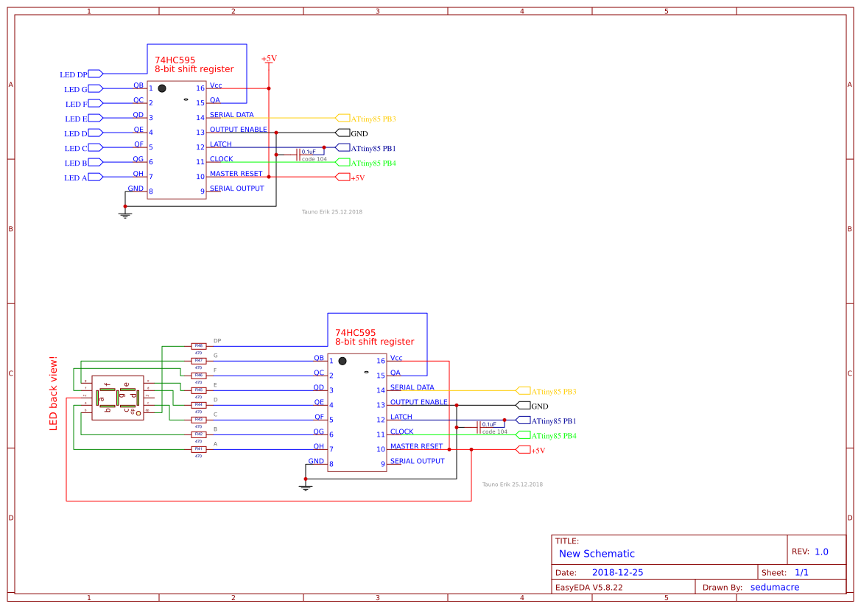The image size is (861, 609).
Task: Select the upper 74HC595 shift register symbol
Action: tap(177, 140)
